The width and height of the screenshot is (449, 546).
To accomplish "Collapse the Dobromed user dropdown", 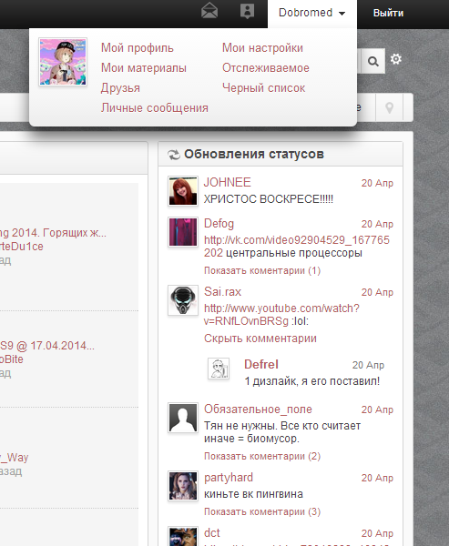I will [x=312, y=13].
